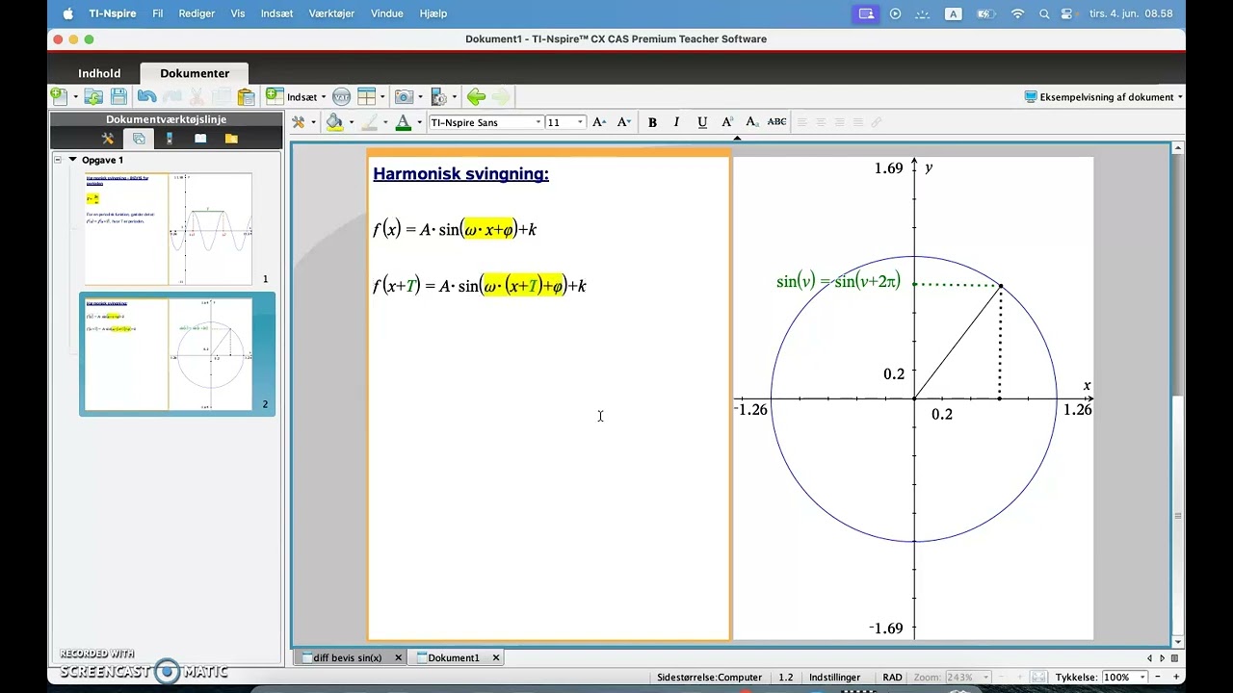Click the Notes tools wrench icon
The image size is (1233, 693).
tap(300, 122)
